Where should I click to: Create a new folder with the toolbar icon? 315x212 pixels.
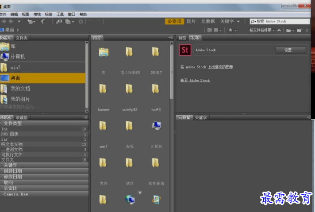[300, 31]
